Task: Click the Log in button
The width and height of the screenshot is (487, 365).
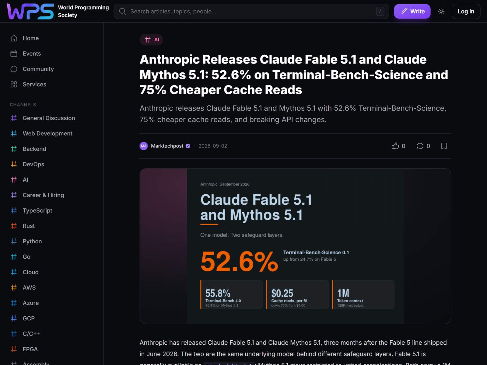Action: [x=466, y=12]
